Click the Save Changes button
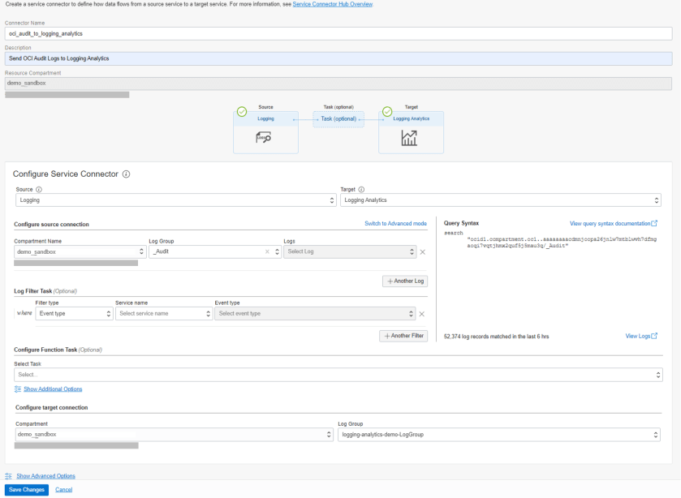Screen dimensions: 681x498 pyautogui.click(x=26, y=490)
